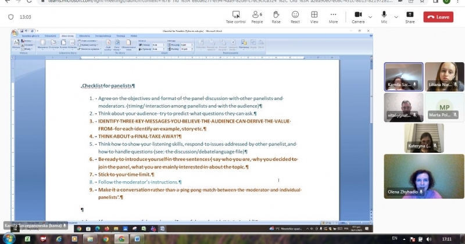
Task: Click the shield icon beside meeting timer
Action: pos(12,17)
